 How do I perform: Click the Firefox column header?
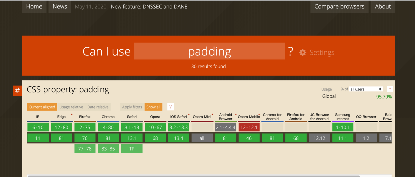pyautogui.click(x=85, y=117)
